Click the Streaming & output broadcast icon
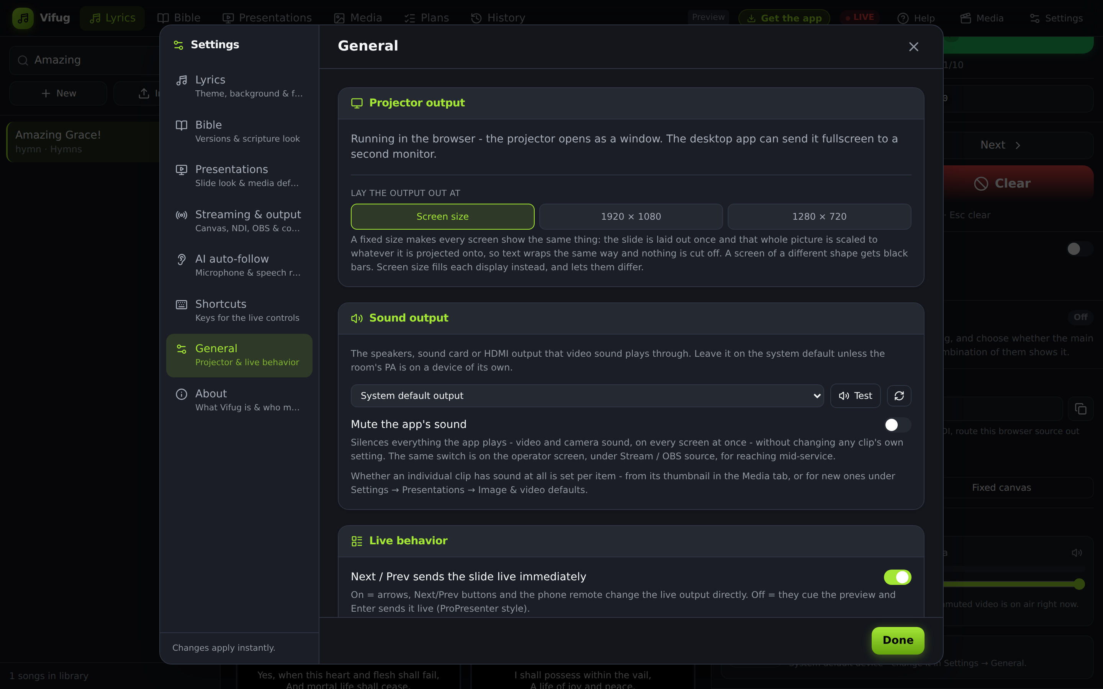The height and width of the screenshot is (689, 1103). (182, 215)
